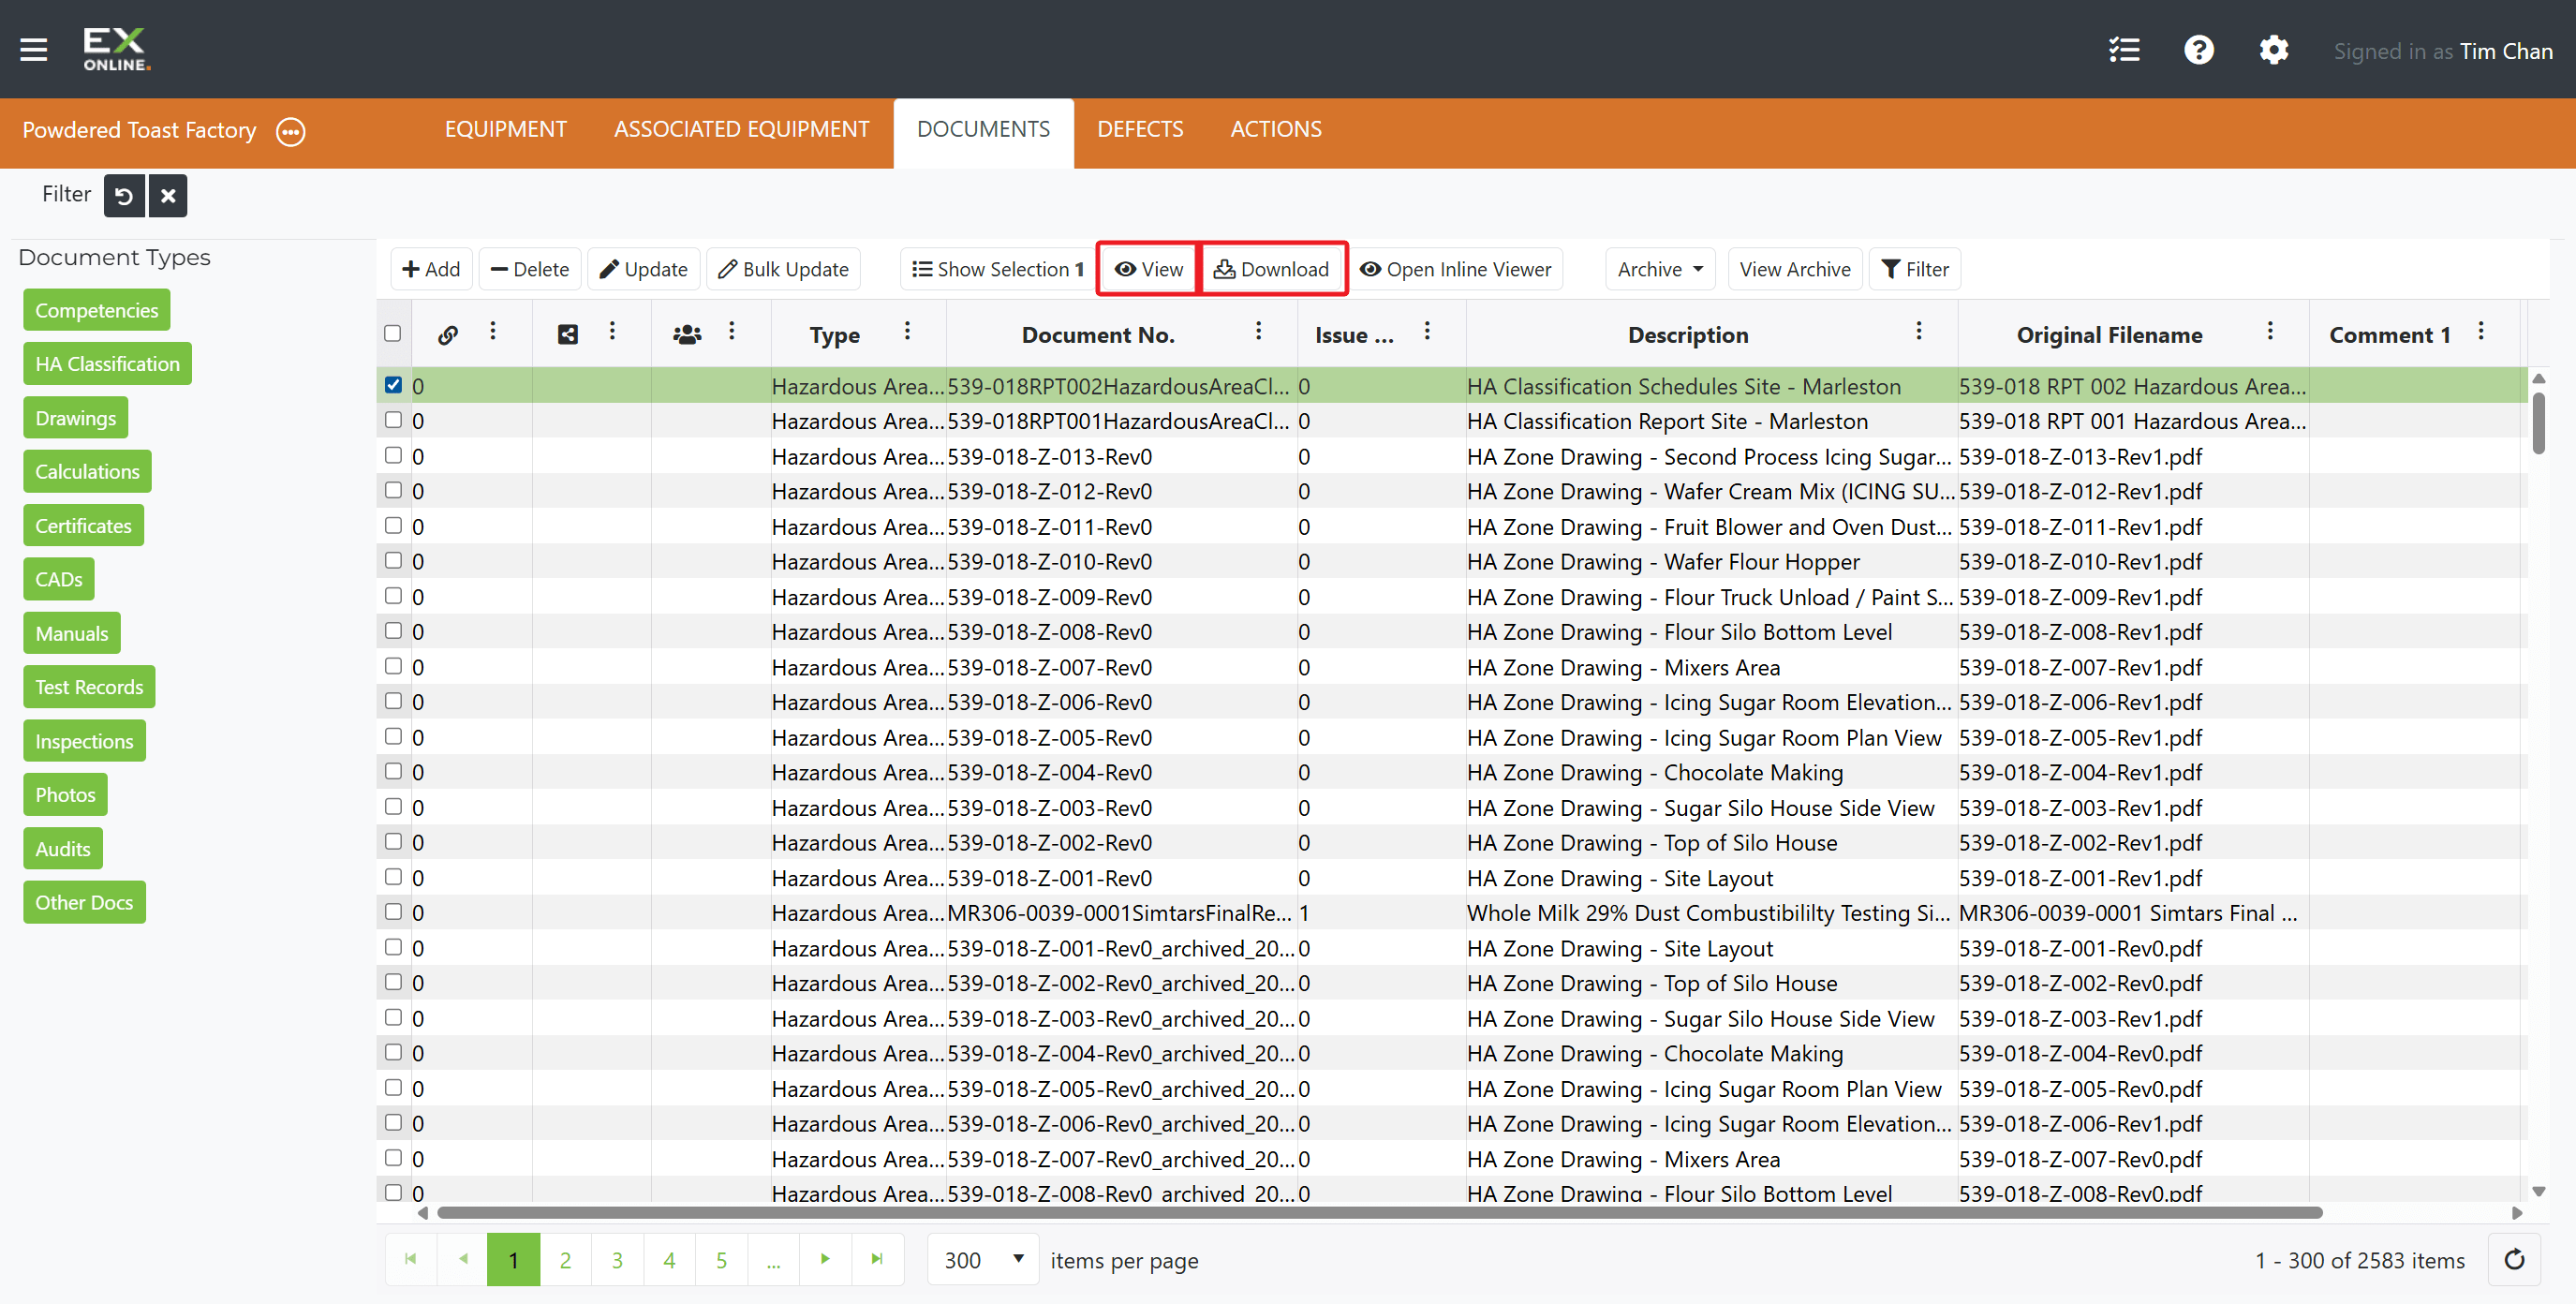2576x1304 pixels.
Task: Sort by the share column icon
Action: coord(568,335)
